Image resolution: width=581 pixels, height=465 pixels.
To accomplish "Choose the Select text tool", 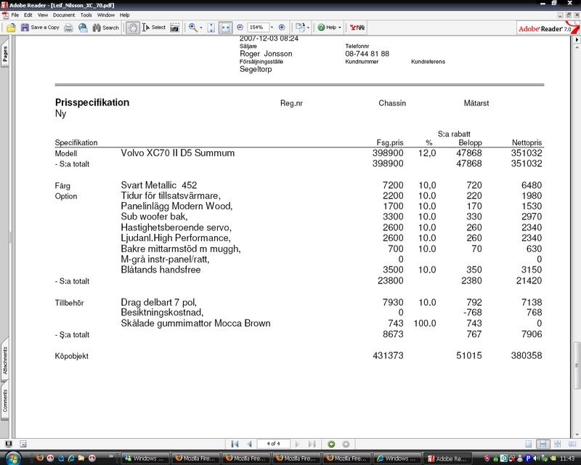I will click(x=154, y=28).
